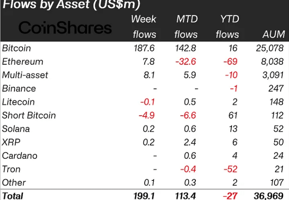Select the MTD flows column header
Screen dimensions: 289x200
click(187, 26)
